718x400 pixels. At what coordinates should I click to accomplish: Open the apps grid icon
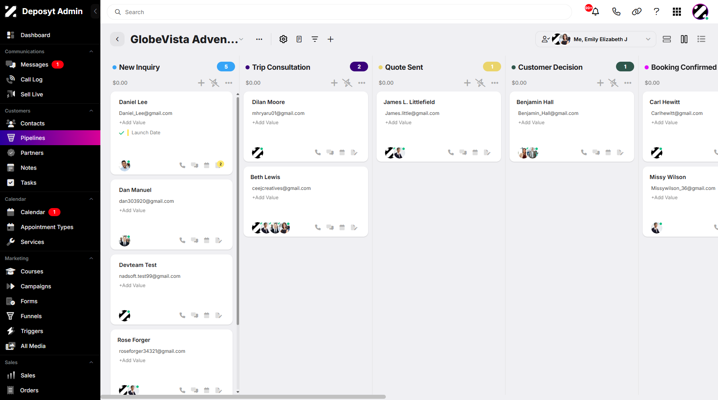pos(677,12)
